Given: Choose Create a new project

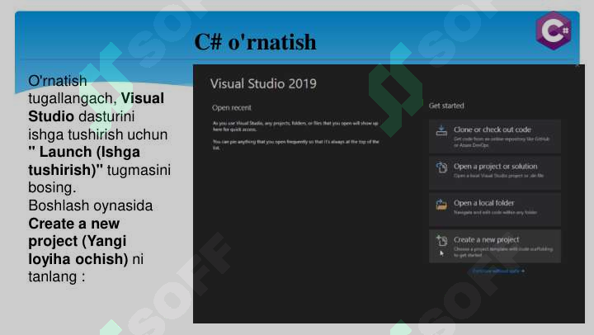Looking at the screenshot, I should tap(495, 246).
